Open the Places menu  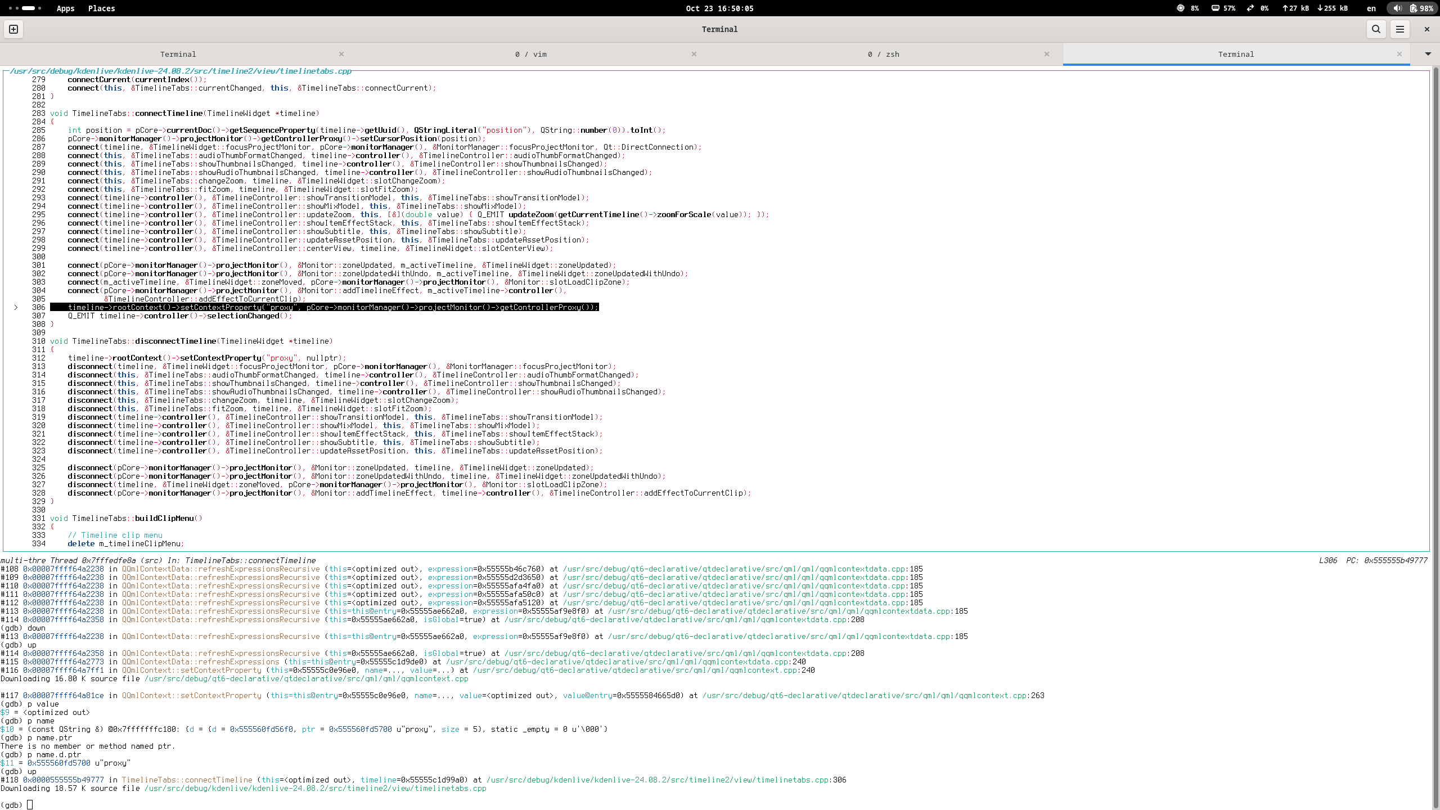point(101,8)
